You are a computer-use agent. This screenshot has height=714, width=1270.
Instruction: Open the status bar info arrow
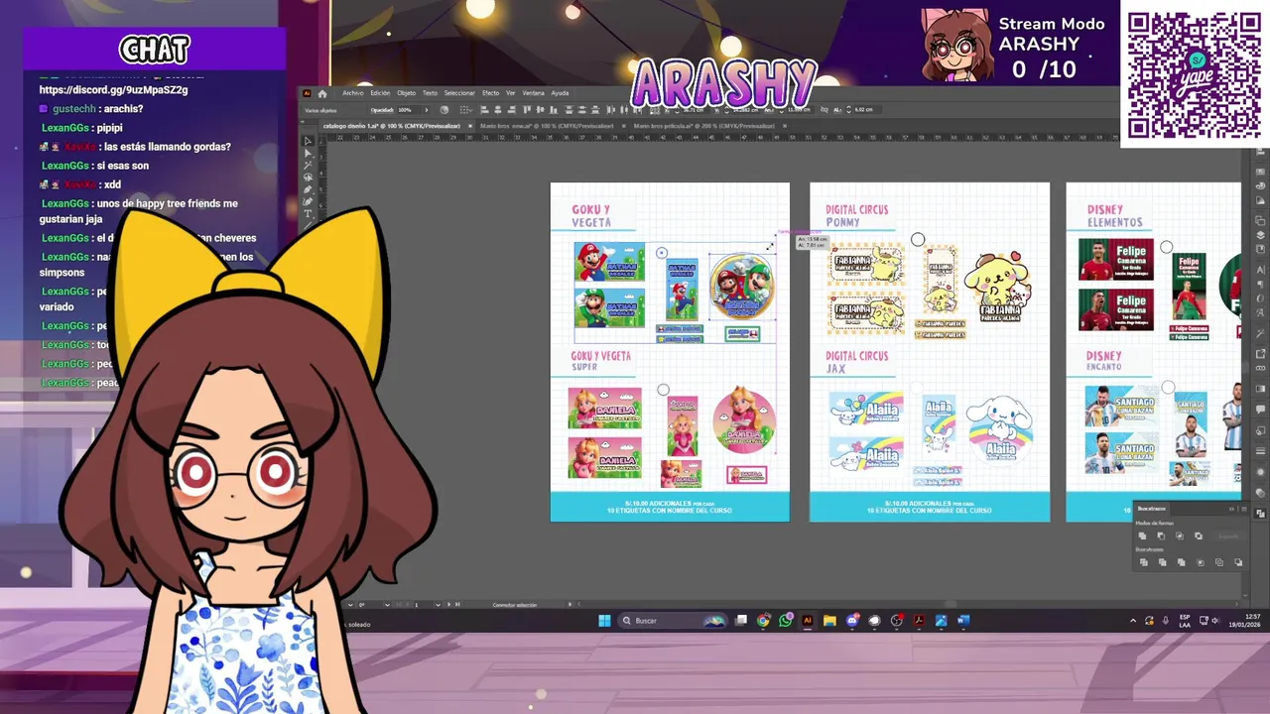(x=570, y=604)
